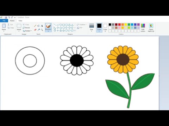Select the Fill with color bucket tool

click(x=38, y=26)
